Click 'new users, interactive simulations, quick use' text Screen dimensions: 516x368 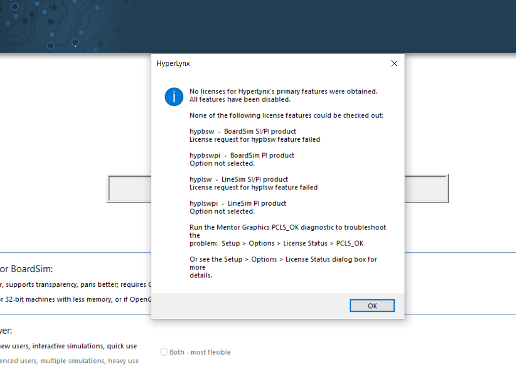coord(69,346)
